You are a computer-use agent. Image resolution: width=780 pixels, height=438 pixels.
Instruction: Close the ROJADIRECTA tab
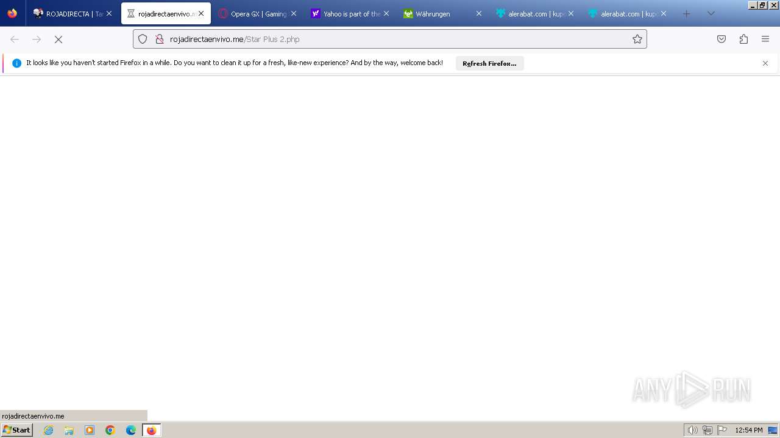pos(109,13)
